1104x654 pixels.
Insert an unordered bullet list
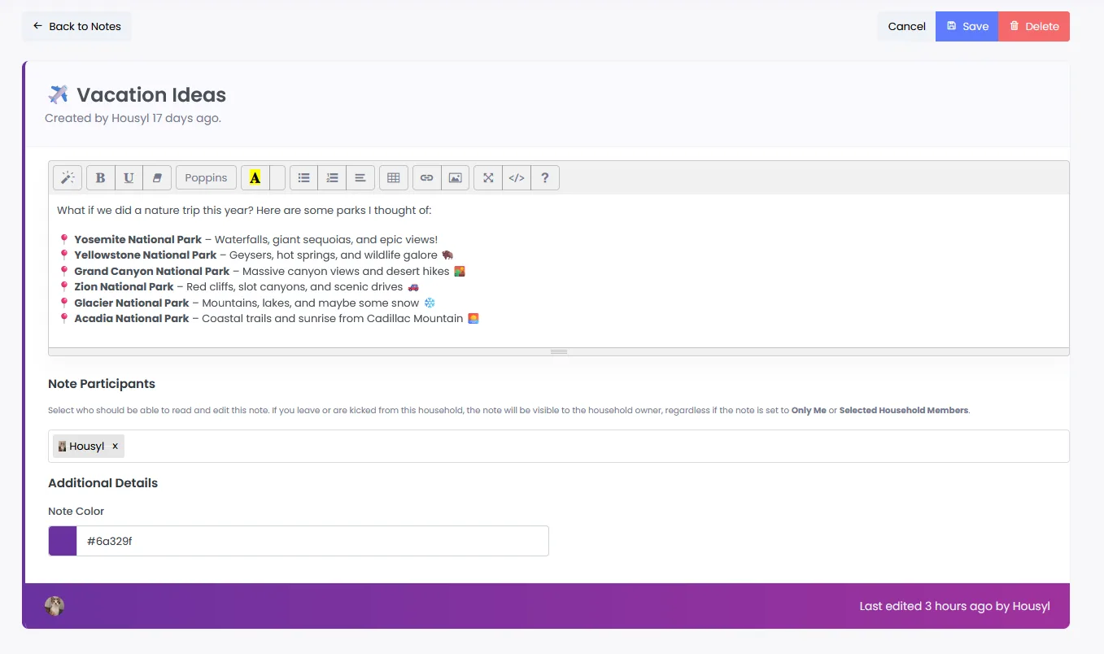pyautogui.click(x=304, y=178)
